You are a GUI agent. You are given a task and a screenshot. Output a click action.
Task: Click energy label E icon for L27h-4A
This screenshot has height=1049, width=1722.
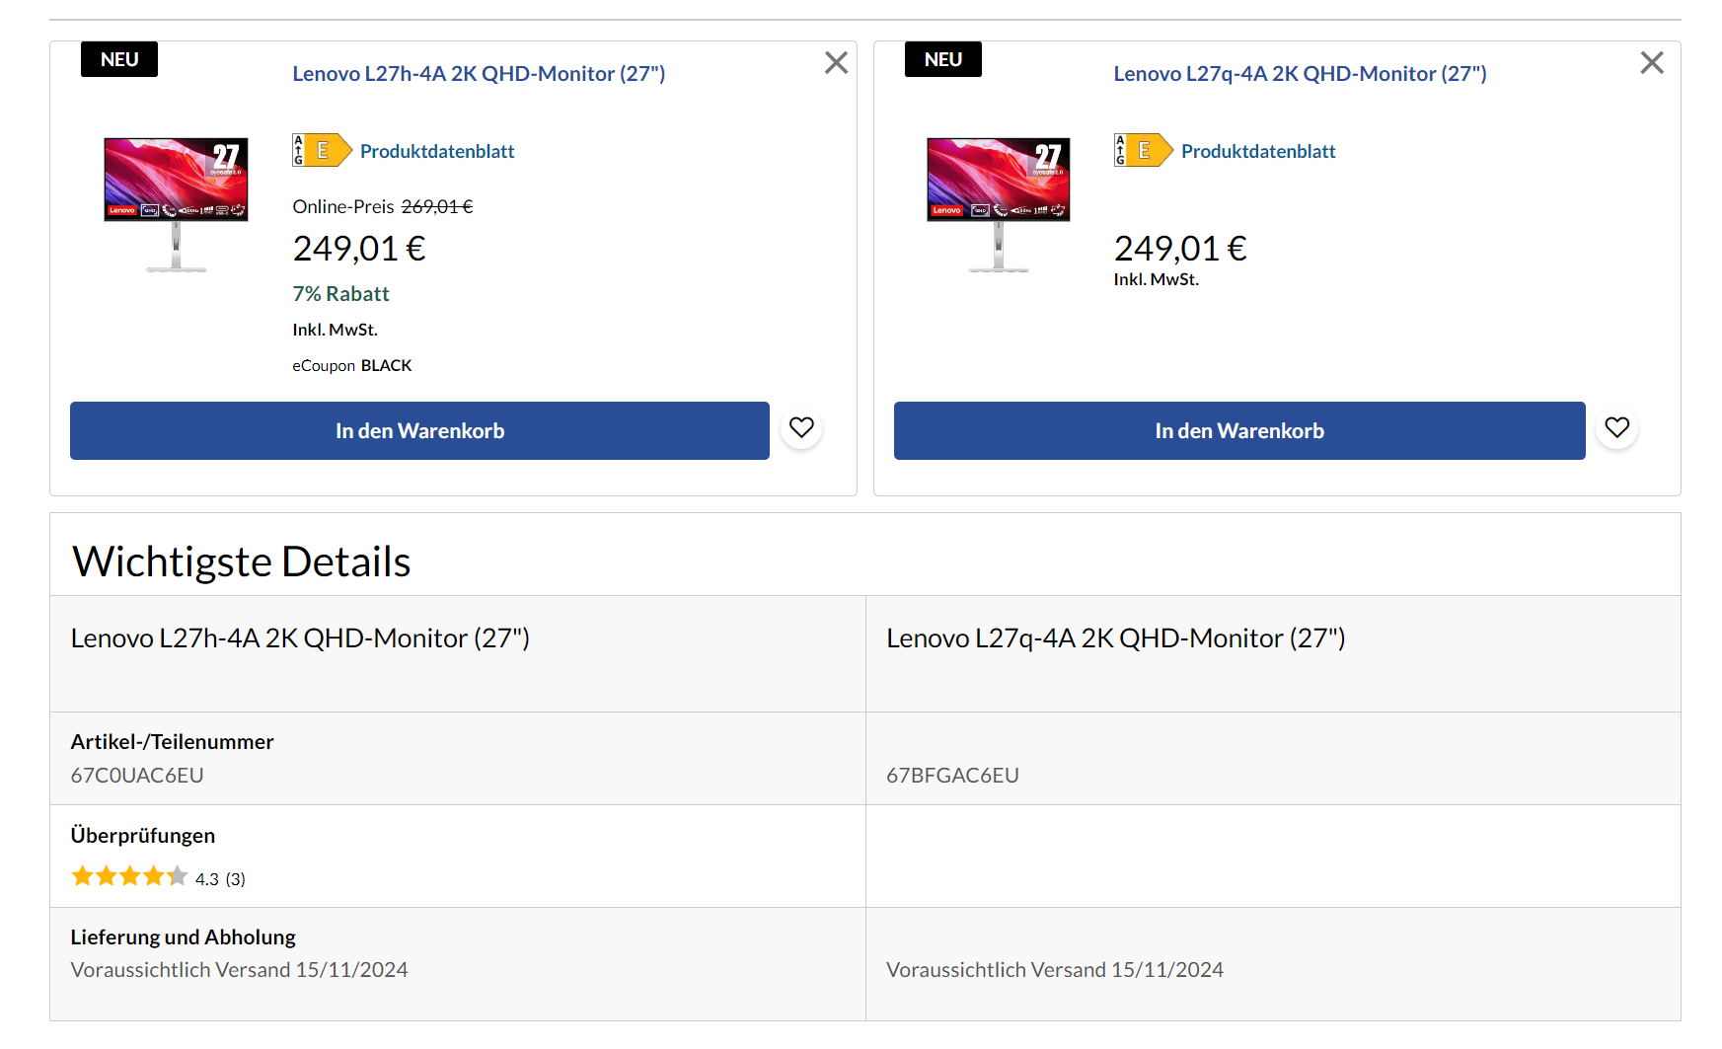pyautogui.click(x=322, y=151)
